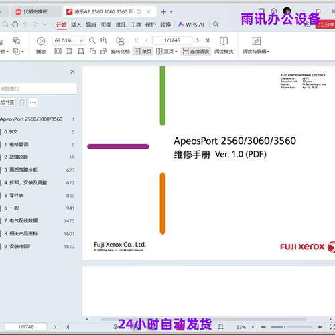The width and height of the screenshot is (335, 335).
Task: Click next page arrow in status bar
Action: point(55,327)
